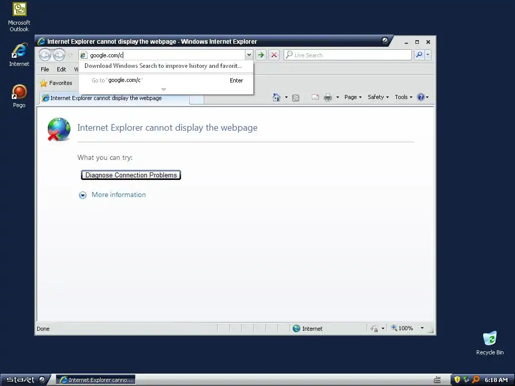Viewport: 515px width, 386px height.
Task: Click the 'Done' status bar text
Action: pyautogui.click(x=43, y=329)
